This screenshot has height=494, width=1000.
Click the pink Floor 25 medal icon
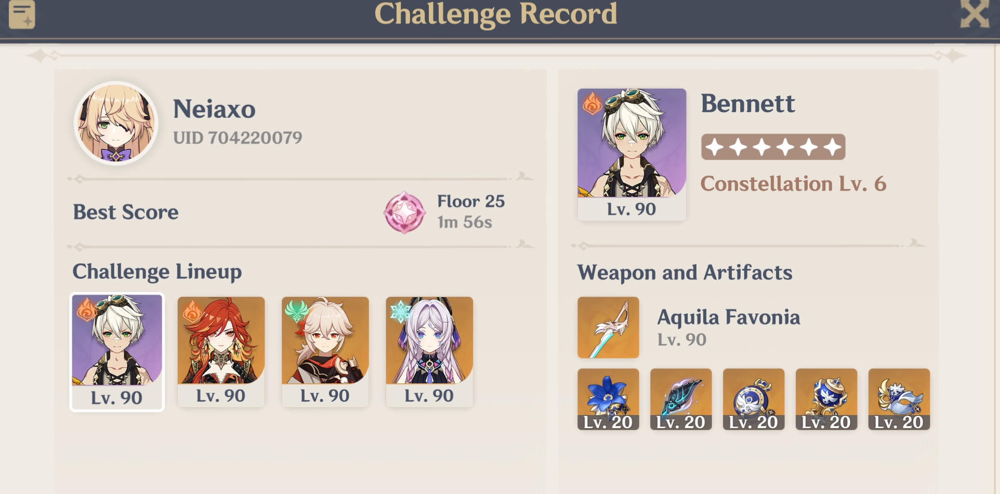404,212
